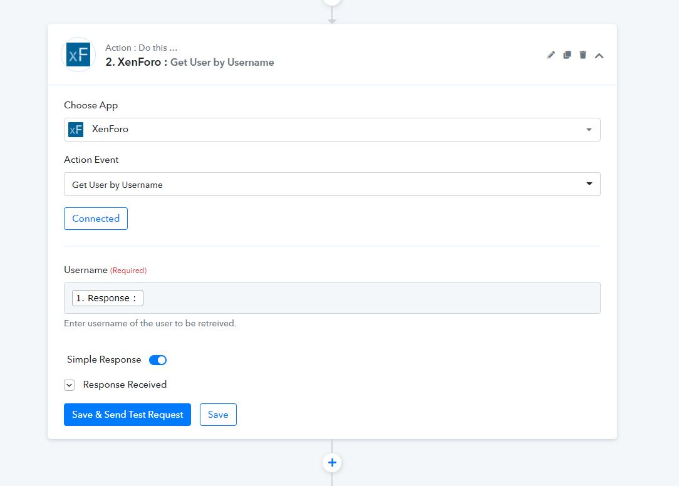The height and width of the screenshot is (486, 679).
Task: Click the Save button
Action: pos(218,415)
